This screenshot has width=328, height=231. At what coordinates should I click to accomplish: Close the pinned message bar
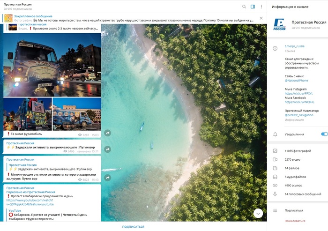pos(261,18)
